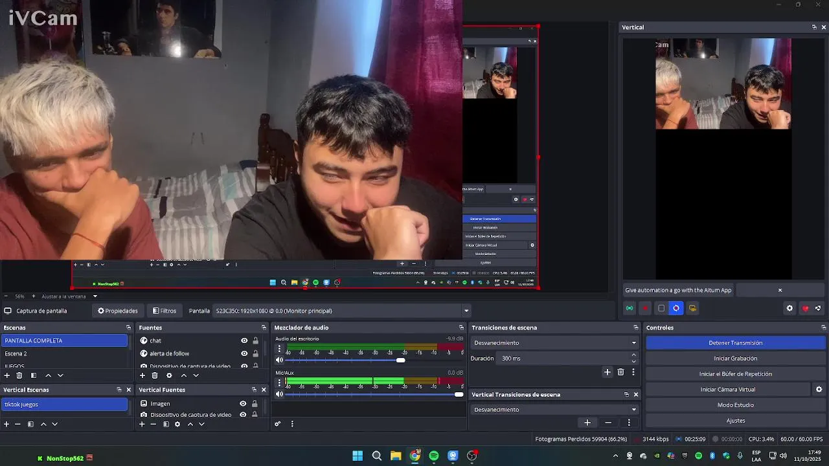Viewport: 829px width, 466px height.
Task: Open Ajustes button in Controles
Action: tap(736, 421)
